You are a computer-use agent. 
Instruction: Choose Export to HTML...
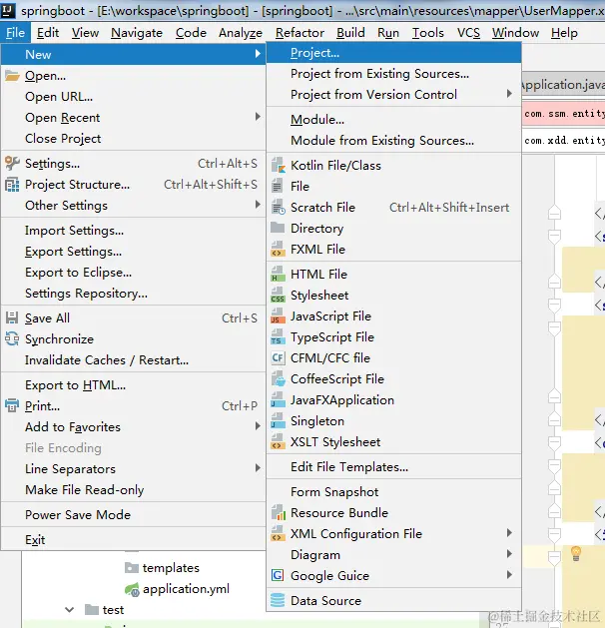[x=133, y=385]
